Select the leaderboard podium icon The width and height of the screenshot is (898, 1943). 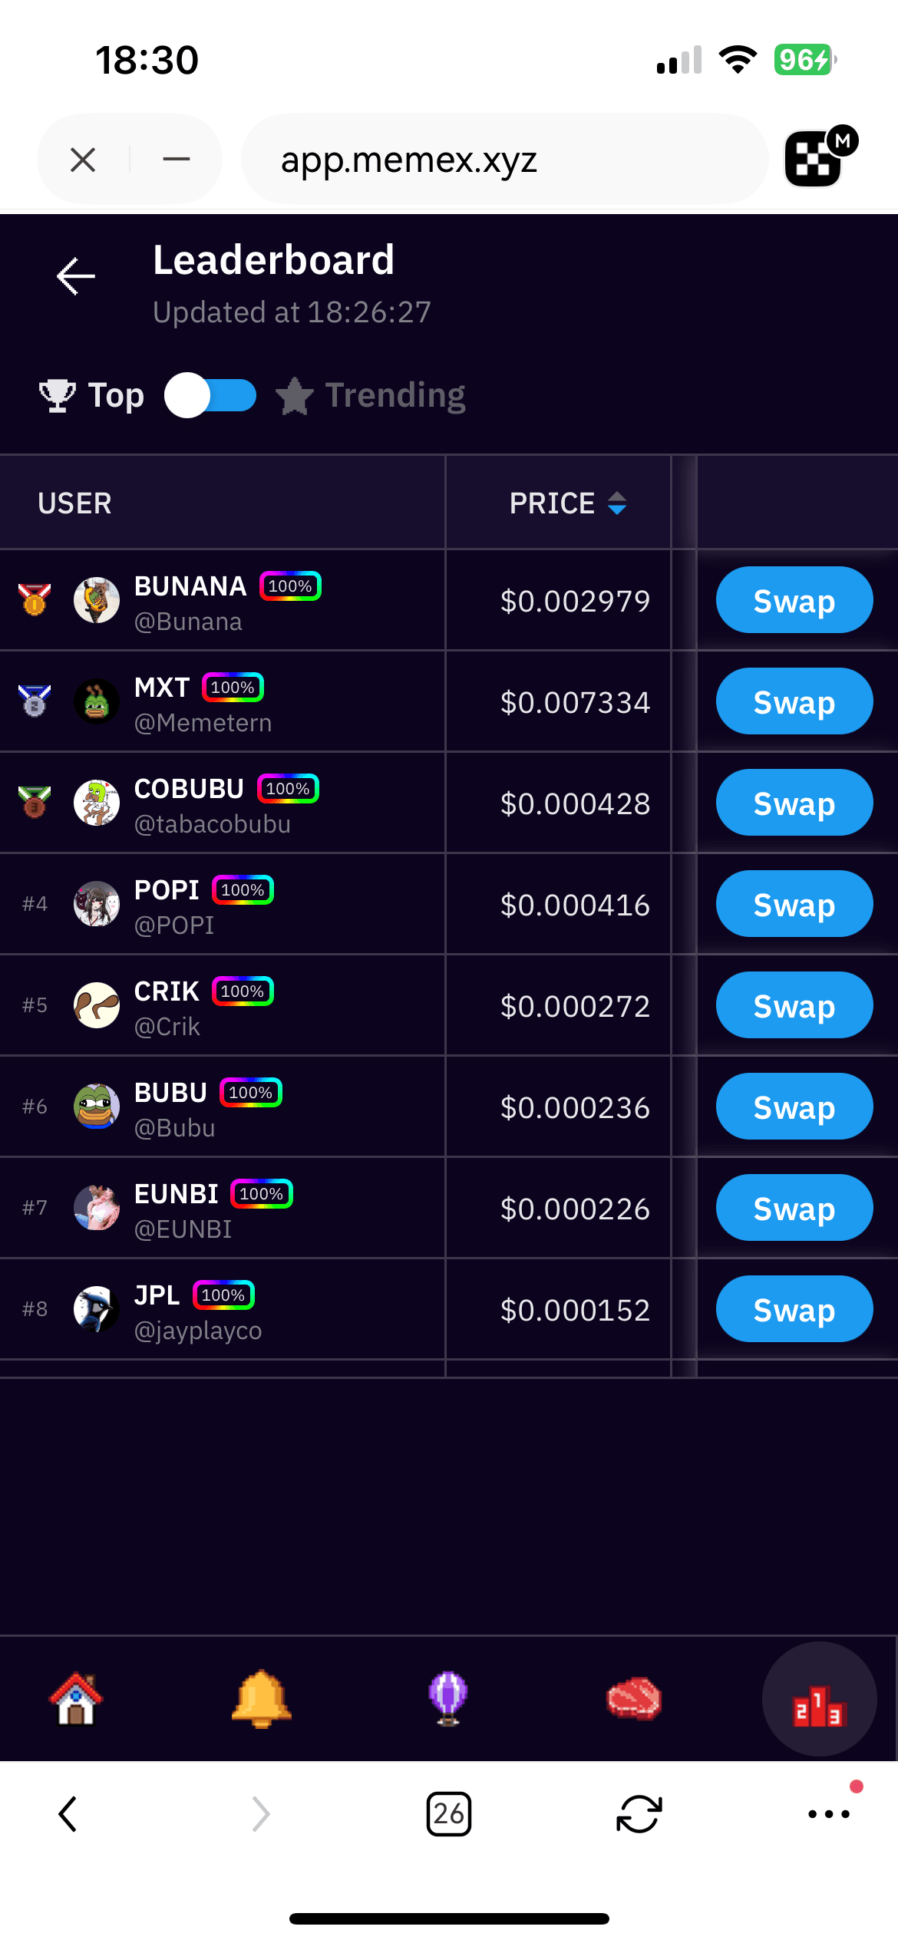tap(819, 1699)
